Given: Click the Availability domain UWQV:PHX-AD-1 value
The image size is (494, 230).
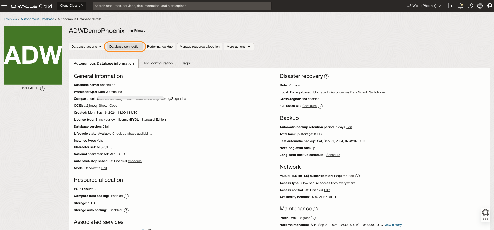Looking at the screenshot, I should (323, 197).
